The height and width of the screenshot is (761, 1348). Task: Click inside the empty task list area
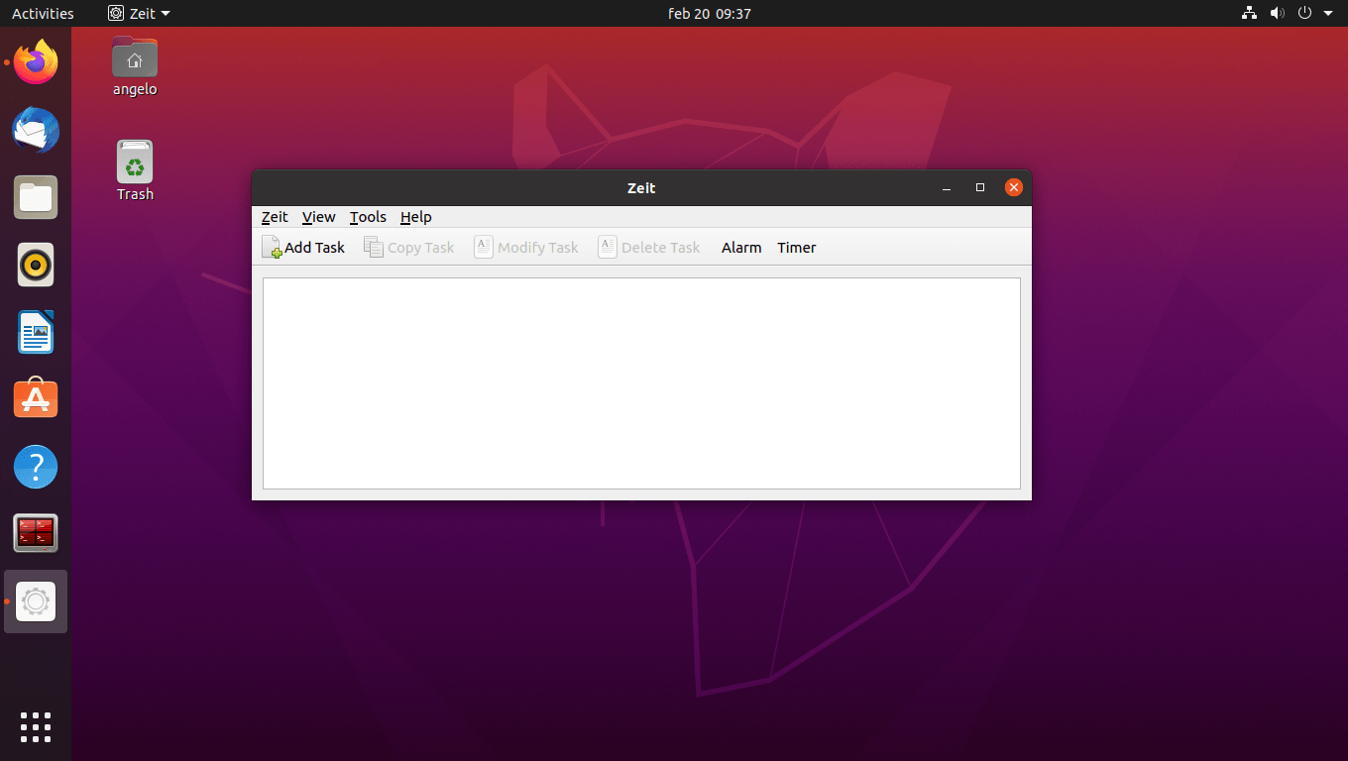point(641,382)
